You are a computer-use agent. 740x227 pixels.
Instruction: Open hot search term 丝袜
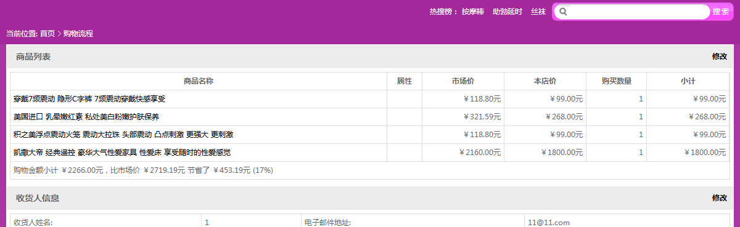click(538, 12)
